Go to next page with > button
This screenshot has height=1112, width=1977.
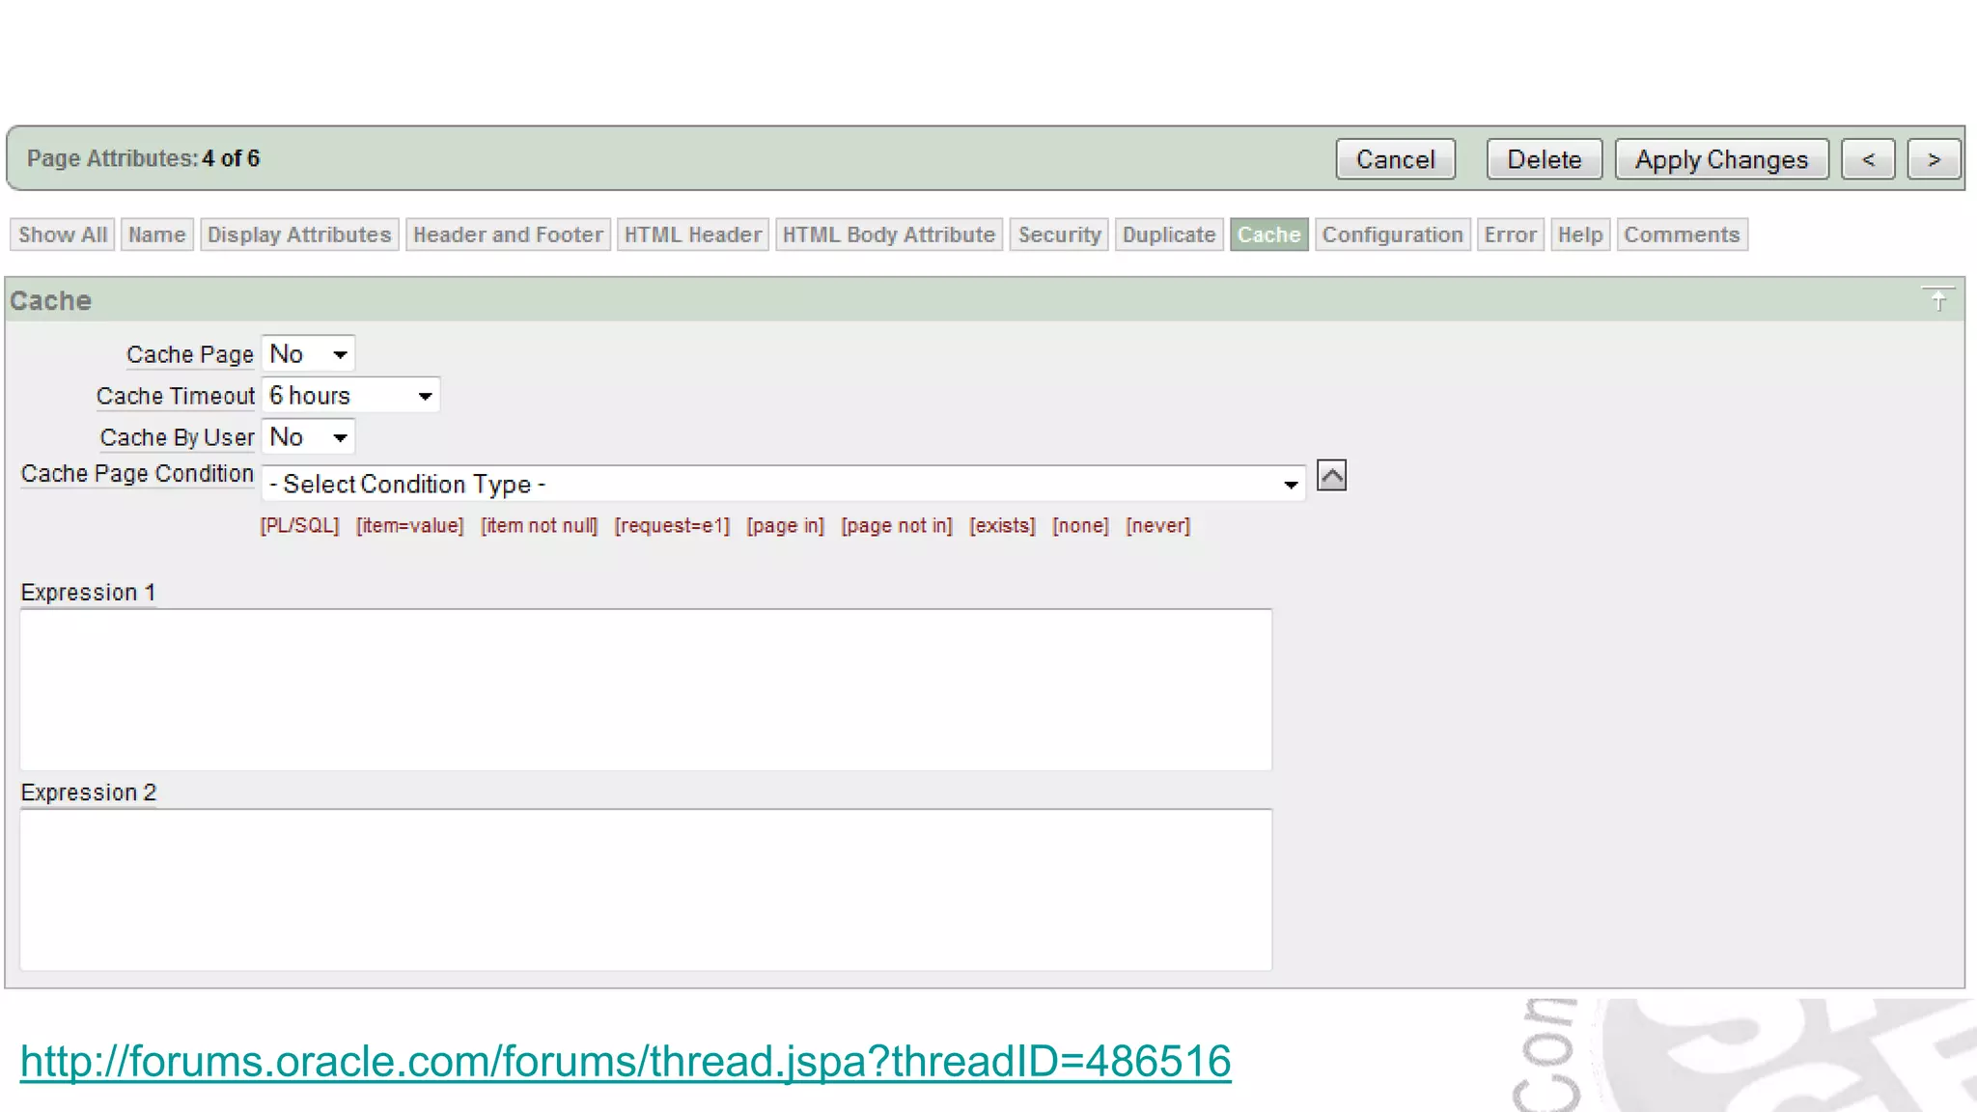[x=1934, y=159]
